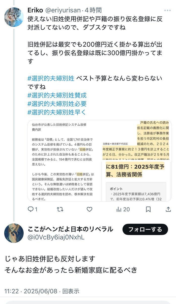This screenshot has height=304, width=176.
Task: Open the #選択的夫婦別姓賛成 hashtag
Action: pos(57,95)
